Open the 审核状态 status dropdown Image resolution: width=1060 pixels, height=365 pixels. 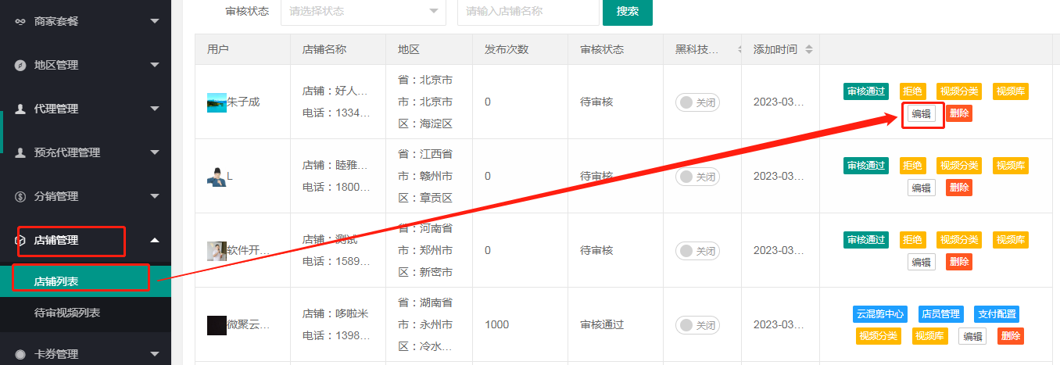coord(363,11)
